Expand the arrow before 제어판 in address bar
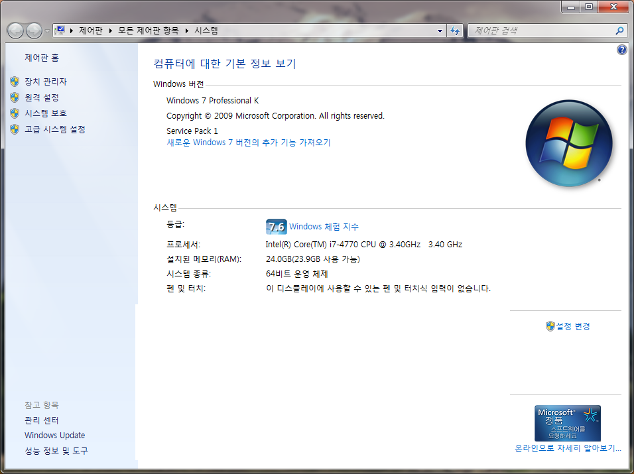Viewport: 634px width, 474px height. tap(72, 30)
